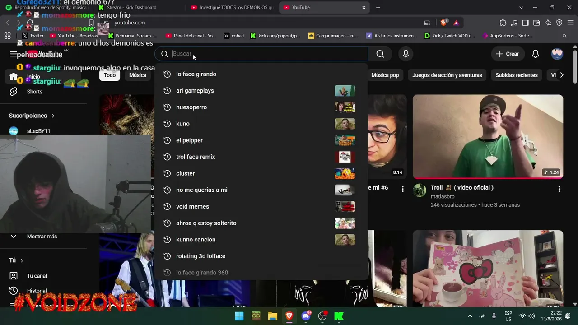The width and height of the screenshot is (578, 325).
Task: Open Brave browser taskbar icon
Action: [289, 316]
